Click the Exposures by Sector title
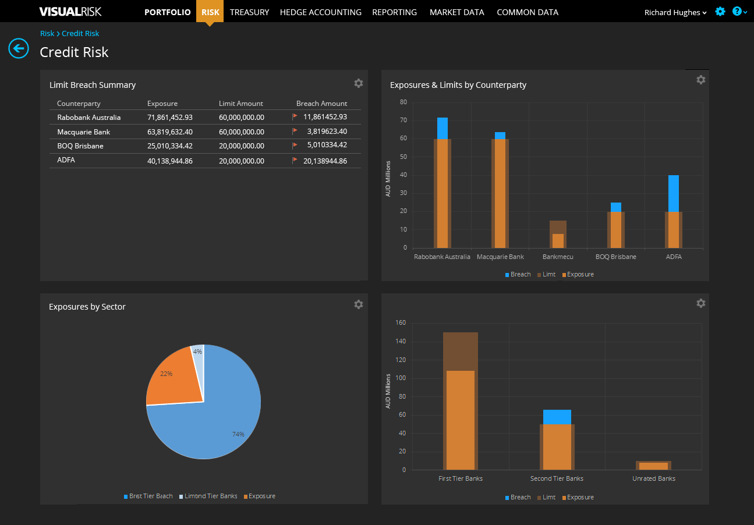Image resolution: width=754 pixels, height=525 pixels. [x=87, y=307]
